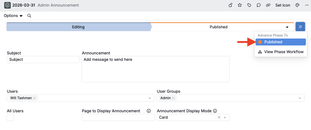Click the Admin Announcement title text
This screenshot has width=311, height=130.
(58, 5)
